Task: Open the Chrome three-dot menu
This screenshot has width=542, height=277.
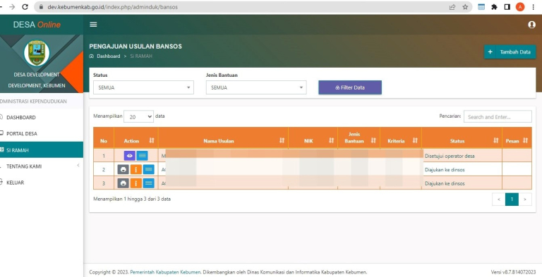Action: click(x=534, y=7)
